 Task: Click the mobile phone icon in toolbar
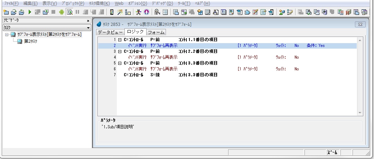pos(112,12)
